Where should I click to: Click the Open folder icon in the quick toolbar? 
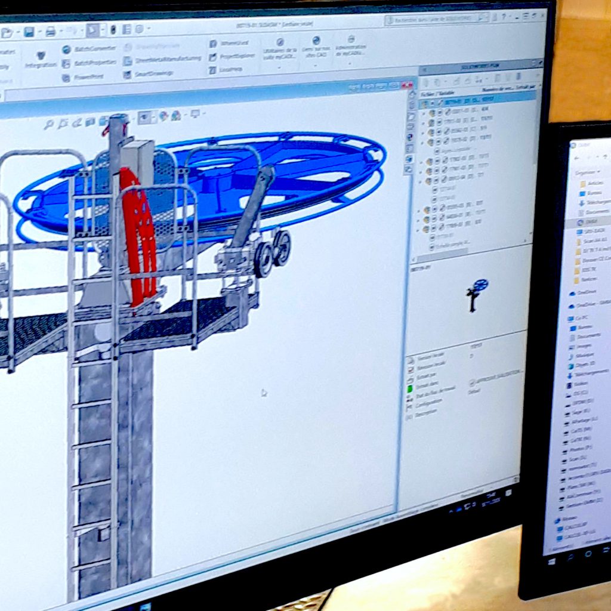pos(7,33)
